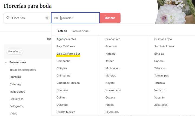Image resolution: width=195 pixels, height=116 pixels.
Task: Open the Catering category
Action: pyautogui.click(x=15, y=84)
